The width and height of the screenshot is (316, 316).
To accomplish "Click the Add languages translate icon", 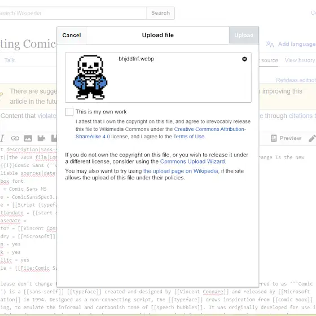I will pos(270,44).
